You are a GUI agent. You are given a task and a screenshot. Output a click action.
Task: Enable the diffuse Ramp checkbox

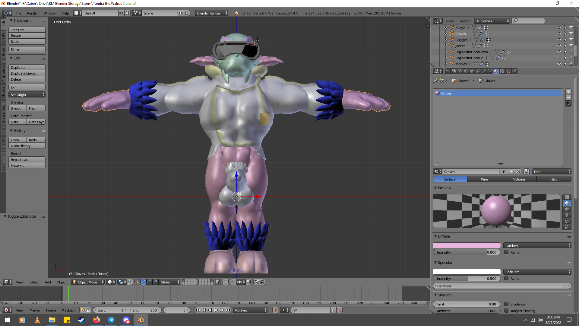[506, 252]
